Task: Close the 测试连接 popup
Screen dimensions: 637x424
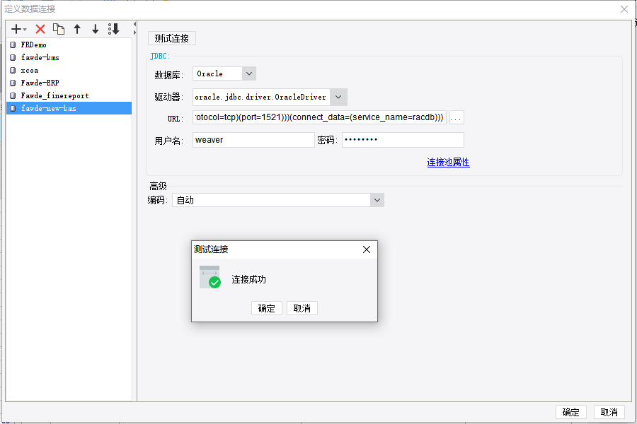Action: click(367, 249)
